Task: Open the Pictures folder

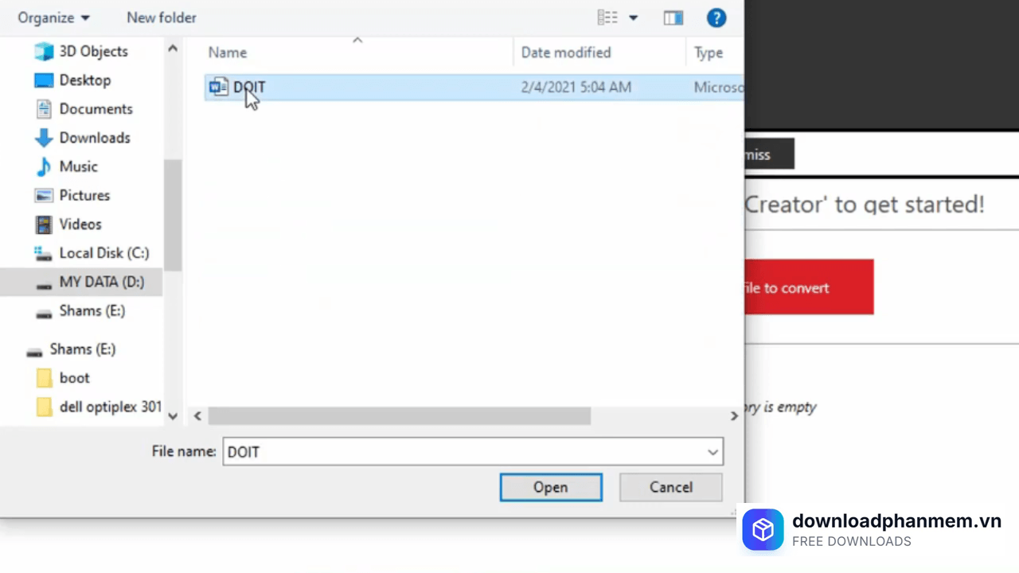Action: click(x=84, y=195)
